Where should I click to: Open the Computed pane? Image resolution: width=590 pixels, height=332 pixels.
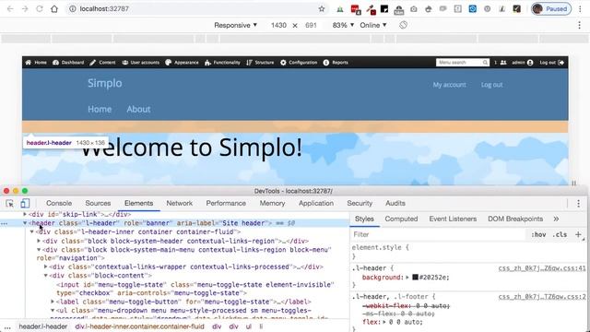click(x=401, y=219)
